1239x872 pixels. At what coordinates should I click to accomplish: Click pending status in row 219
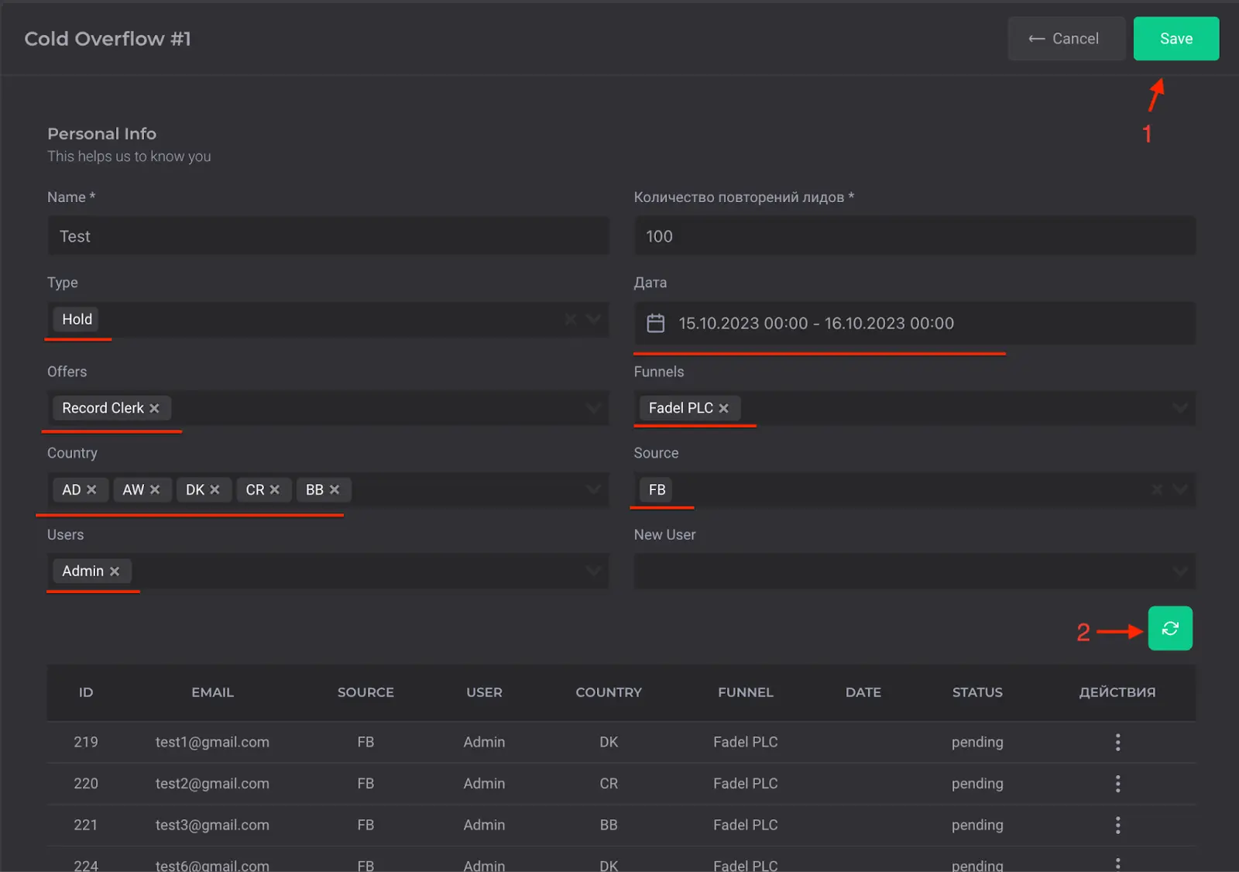coord(977,742)
